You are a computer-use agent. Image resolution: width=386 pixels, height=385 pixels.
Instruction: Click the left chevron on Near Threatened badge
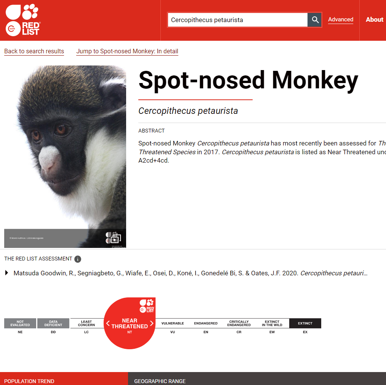click(108, 323)
